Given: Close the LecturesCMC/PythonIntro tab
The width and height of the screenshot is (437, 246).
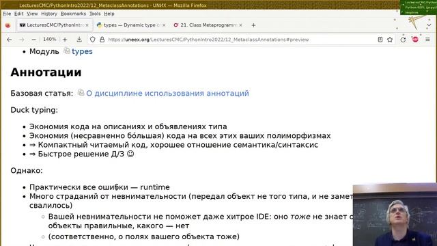Looking at the screenshot, I should click(87, 25).
